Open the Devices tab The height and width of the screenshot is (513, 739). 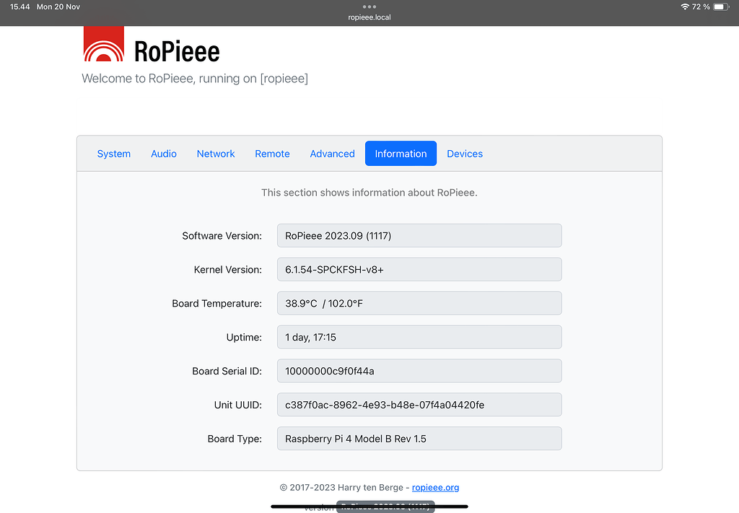point(464,153)
